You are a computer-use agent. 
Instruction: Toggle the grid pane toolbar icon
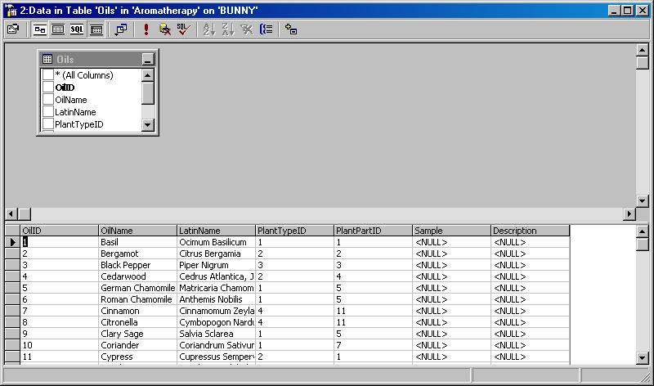click(x=58, y=29)
